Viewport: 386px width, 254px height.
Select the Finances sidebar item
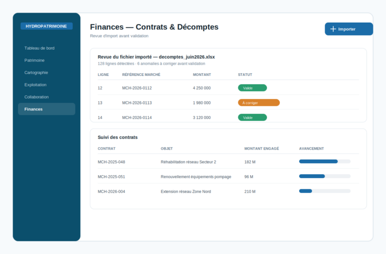47,109
